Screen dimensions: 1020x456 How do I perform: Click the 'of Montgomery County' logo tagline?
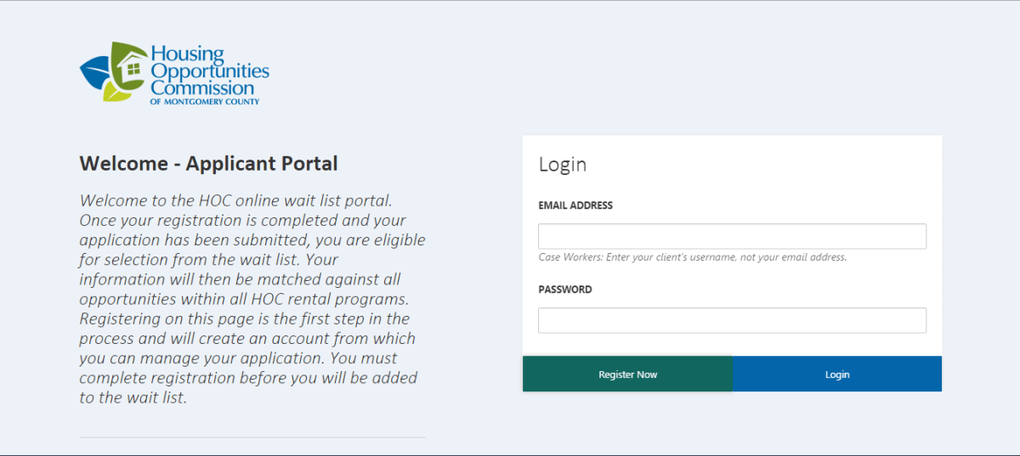[x=205, y=101]
